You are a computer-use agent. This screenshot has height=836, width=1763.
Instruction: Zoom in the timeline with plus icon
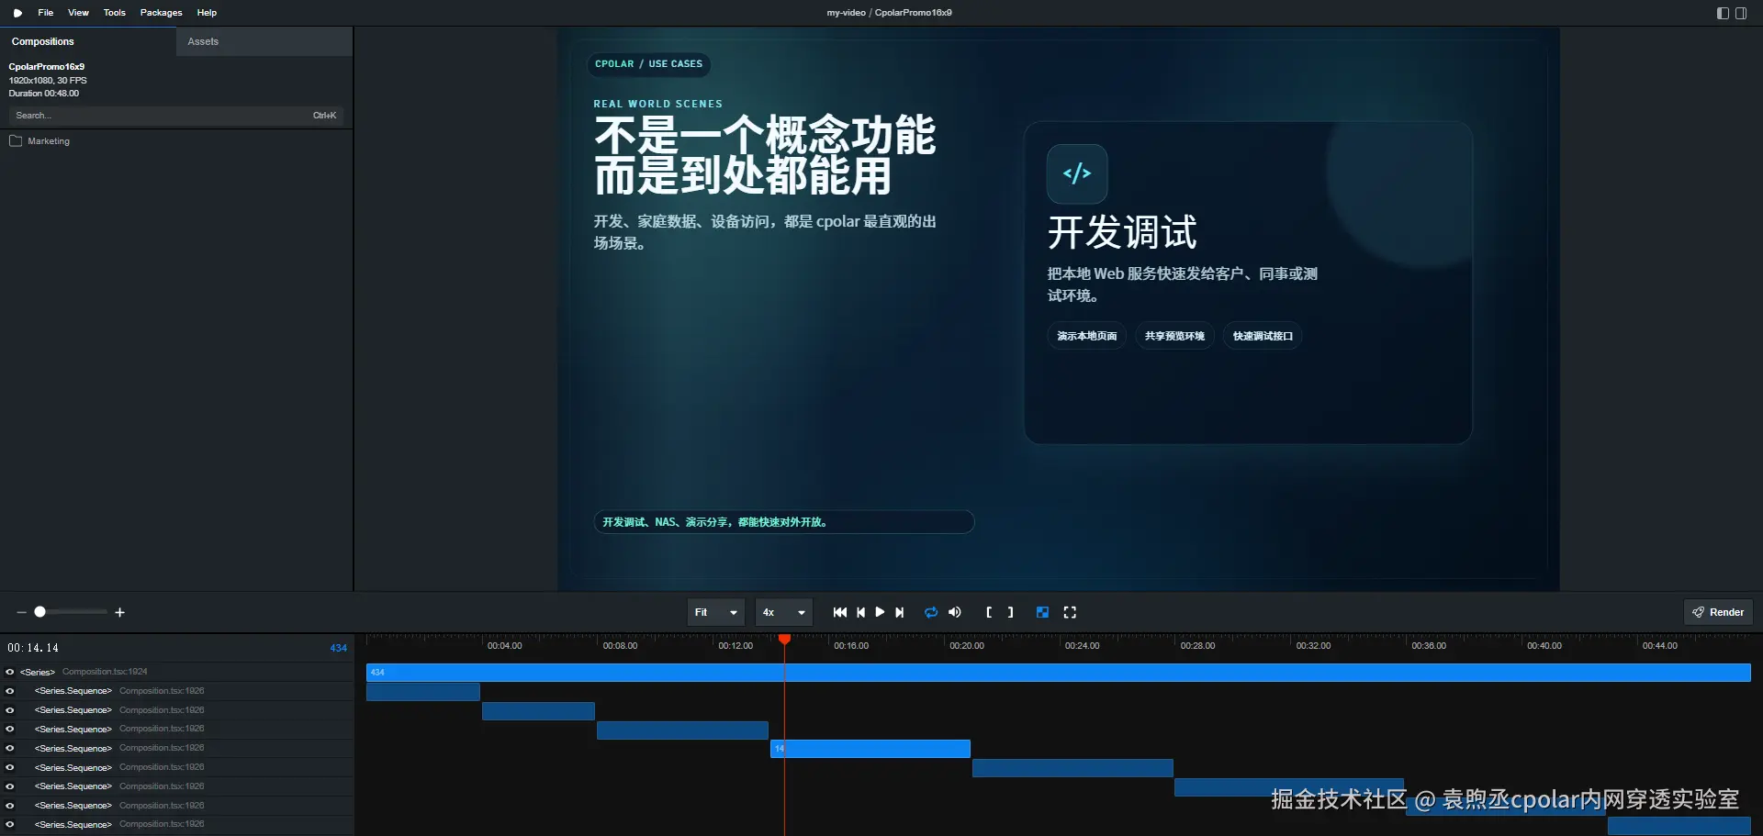[x=119, y=612]
